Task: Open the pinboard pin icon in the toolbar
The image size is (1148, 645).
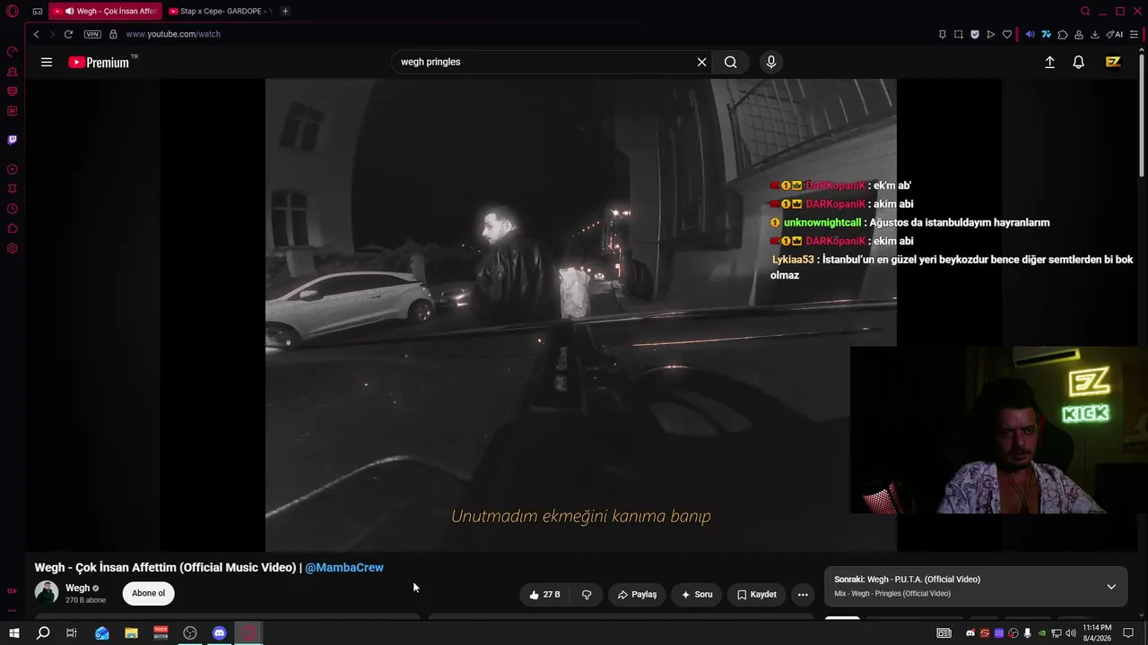Action: pyautogui.click(x=942, y=34)
